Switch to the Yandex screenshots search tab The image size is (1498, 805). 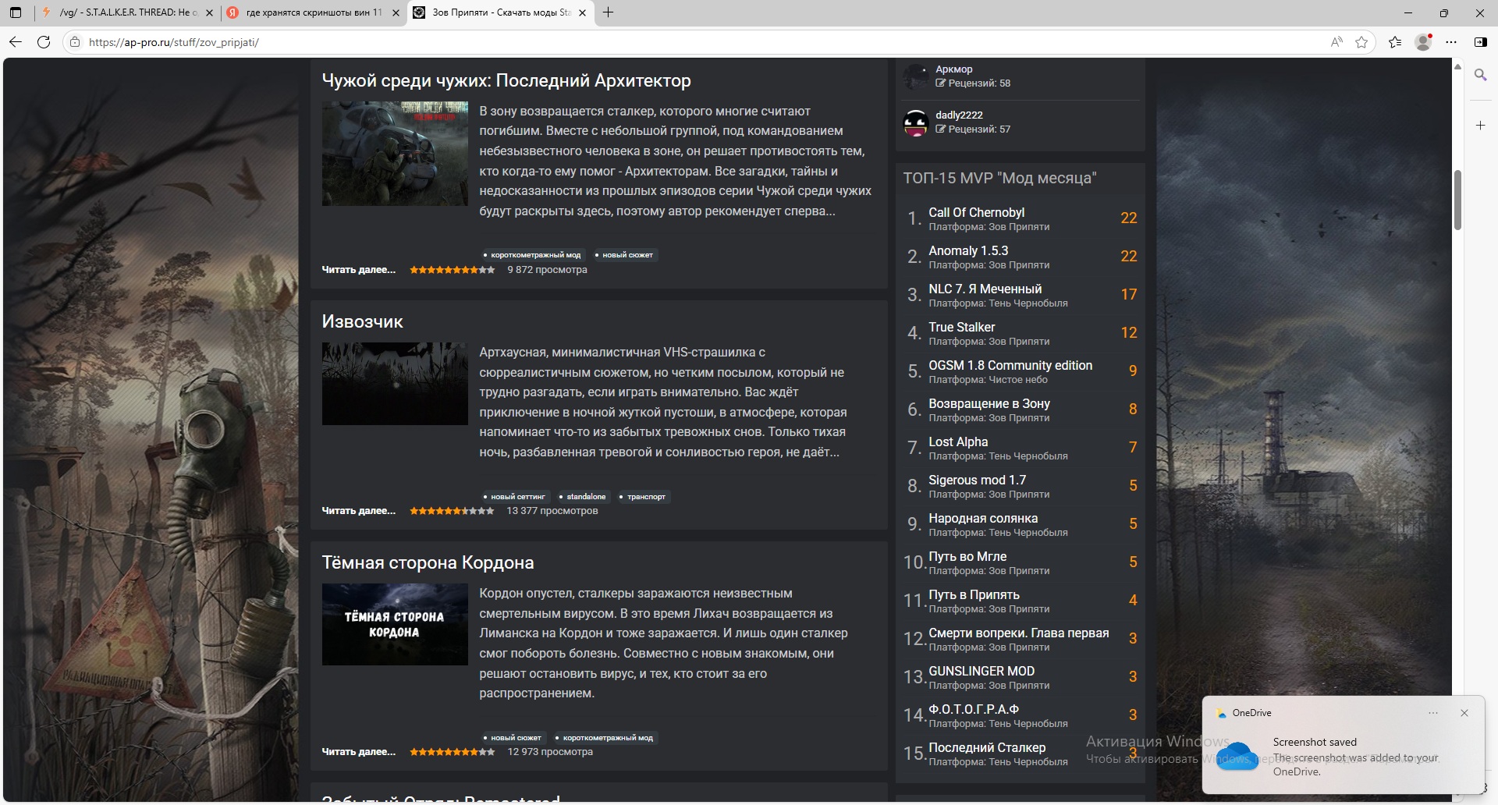point(313,12)
